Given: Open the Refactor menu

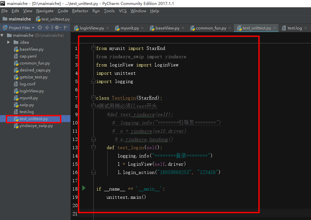Looking at the screenshot, I should point(80,11).
